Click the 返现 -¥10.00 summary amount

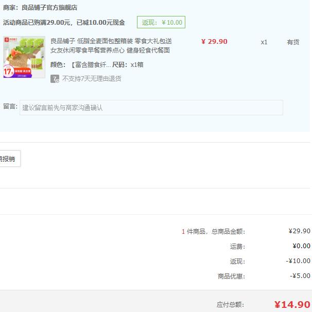point(298,261)
